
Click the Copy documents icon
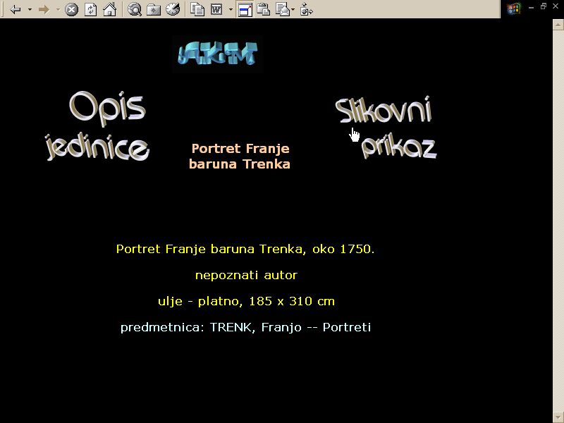coord(198,9)
